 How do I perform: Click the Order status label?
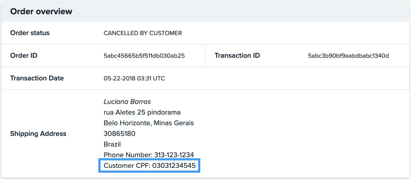(30, 33)
